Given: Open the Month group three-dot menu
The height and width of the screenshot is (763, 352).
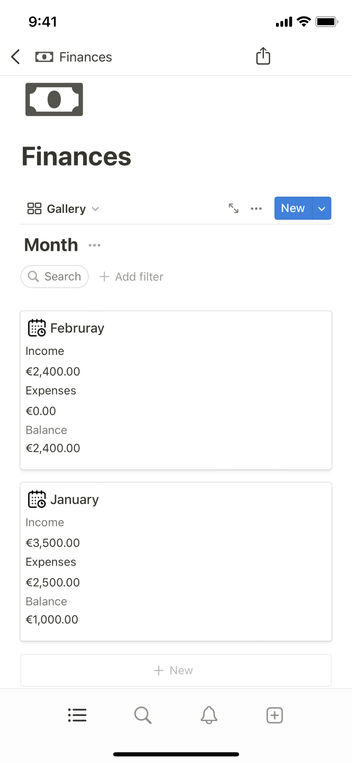Looking at the screenshot, I should click(94, 245).
